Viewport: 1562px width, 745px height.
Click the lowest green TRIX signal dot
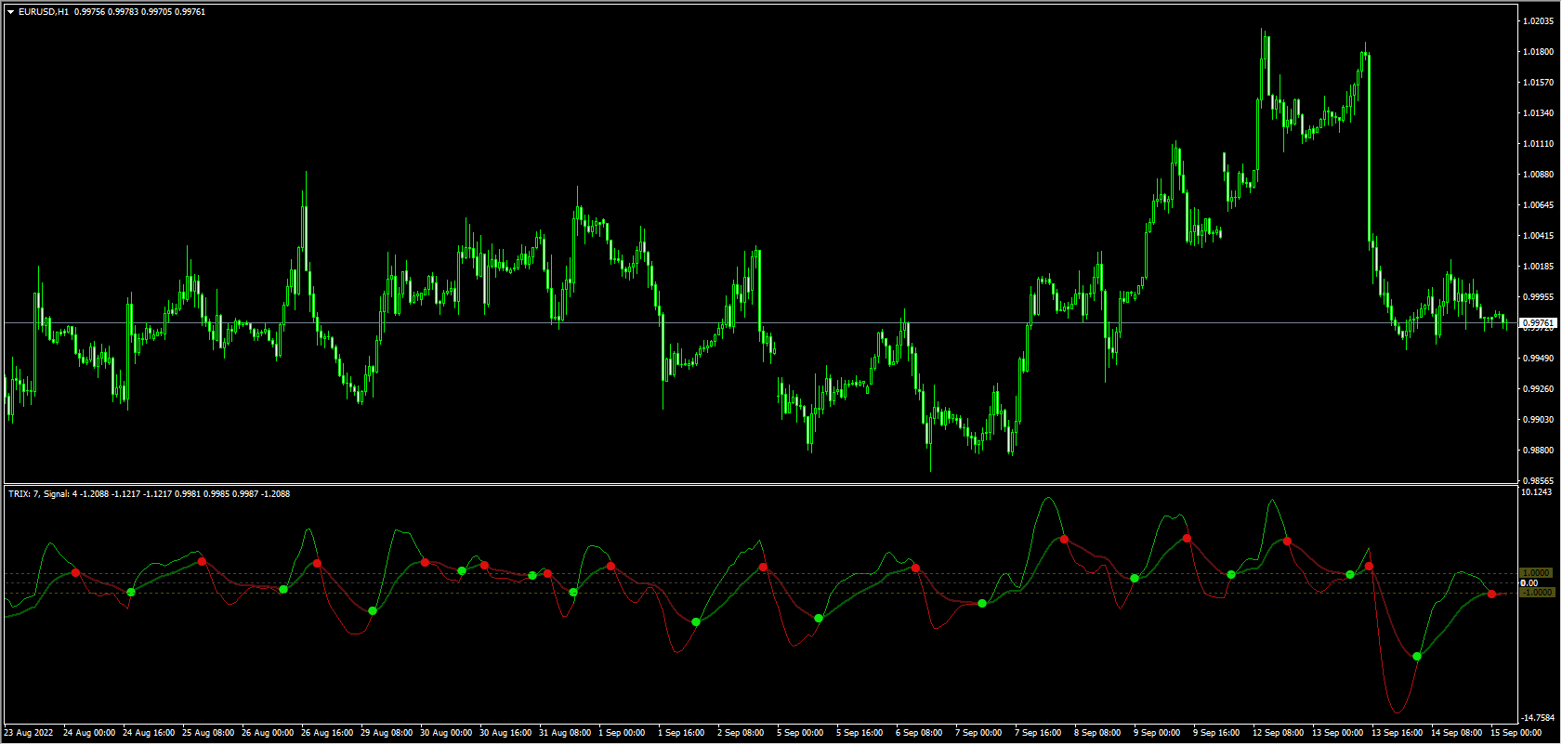coord(1417,657)
